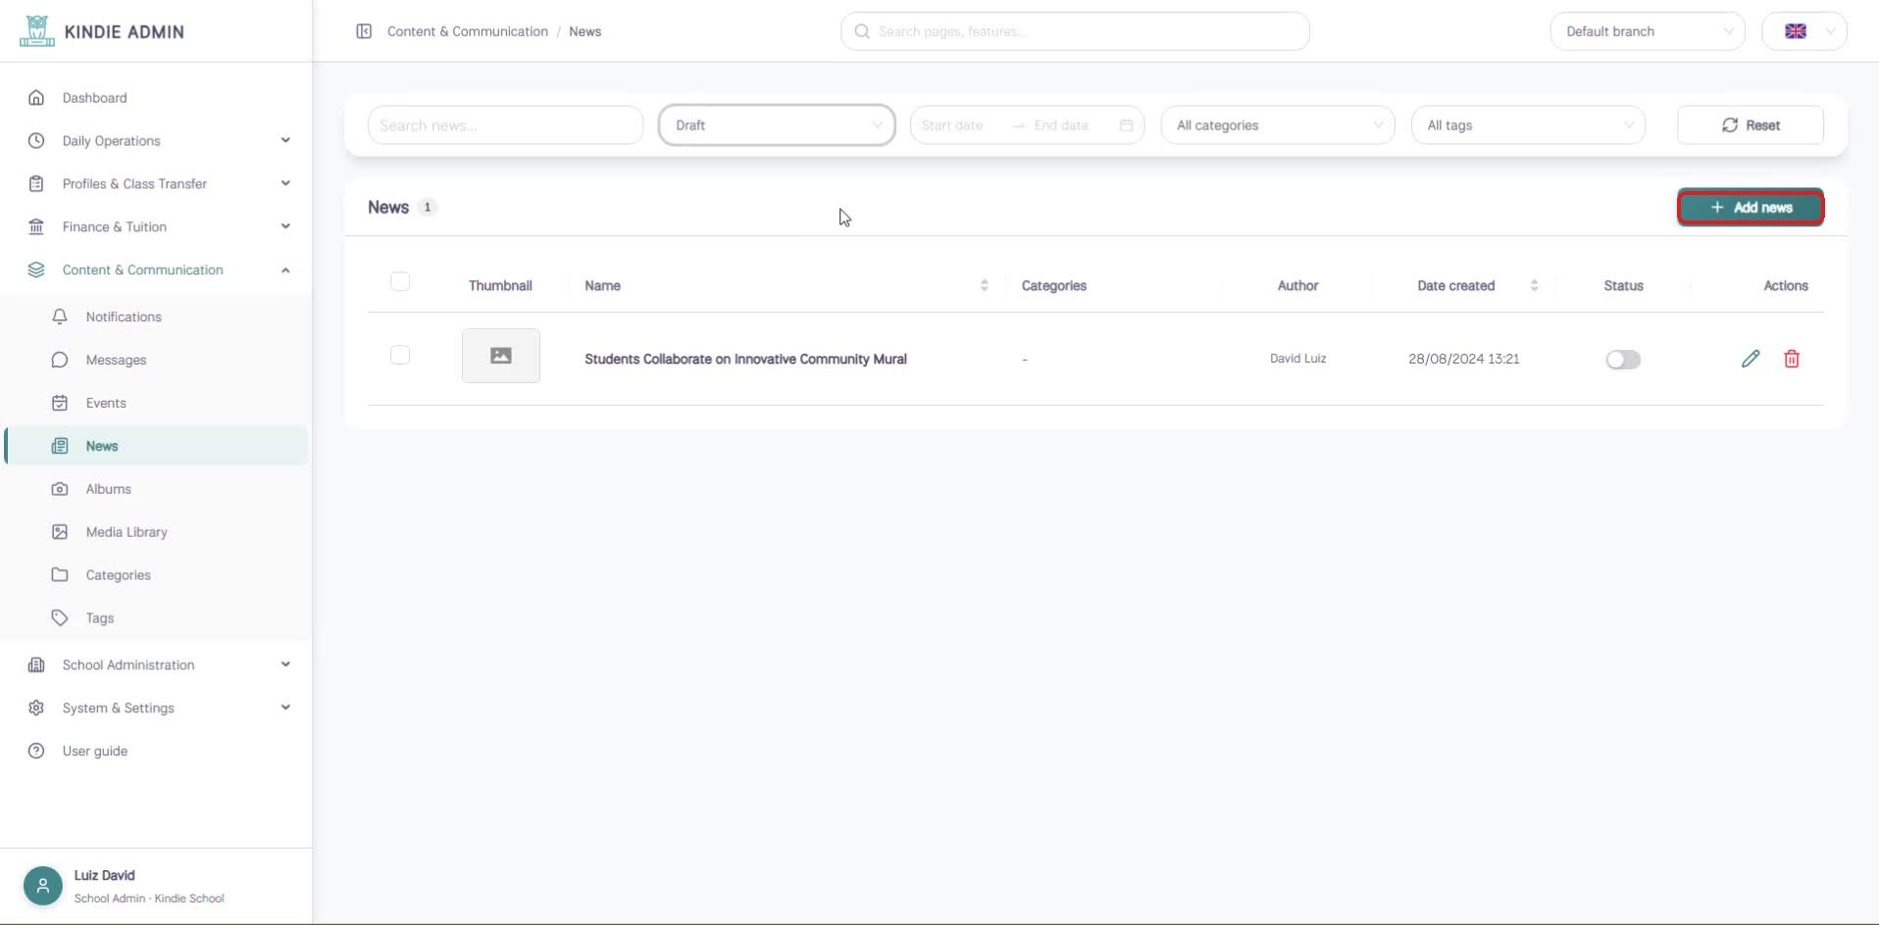Screen dimensions: 1879x925
Task: Edit the Community Mural news with pencil icon
Action: [x=1751, y=359]
